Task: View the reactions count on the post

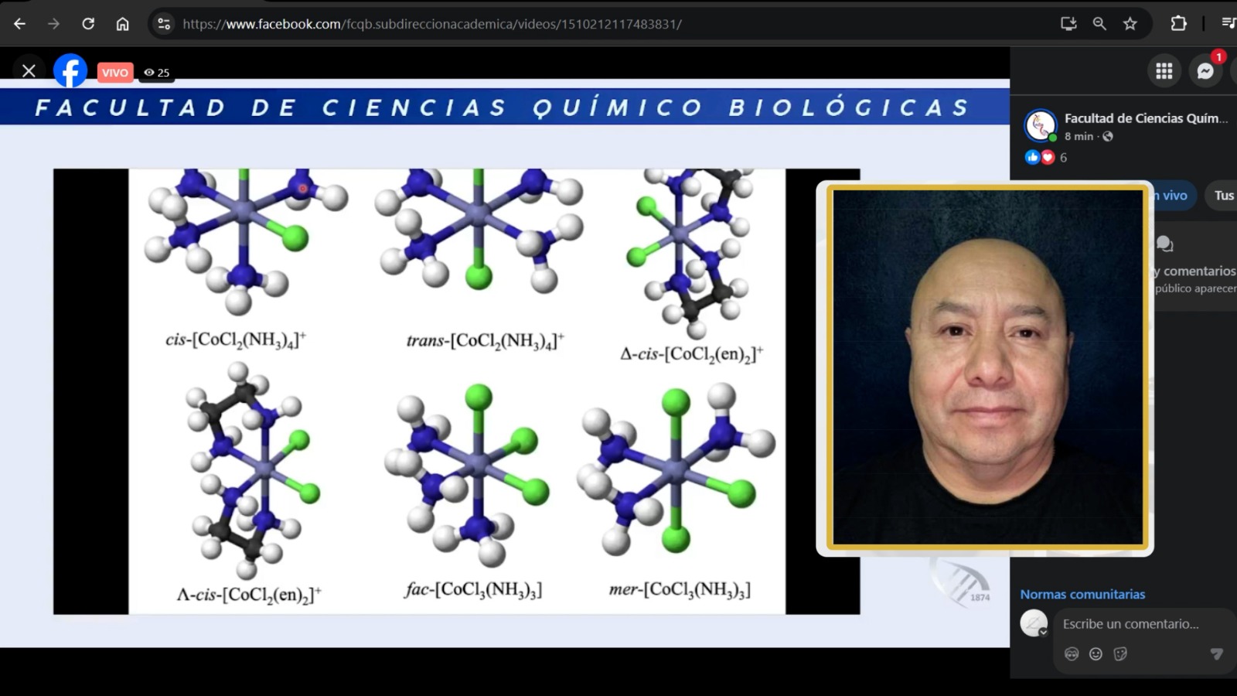Action: click(1063, 158)
